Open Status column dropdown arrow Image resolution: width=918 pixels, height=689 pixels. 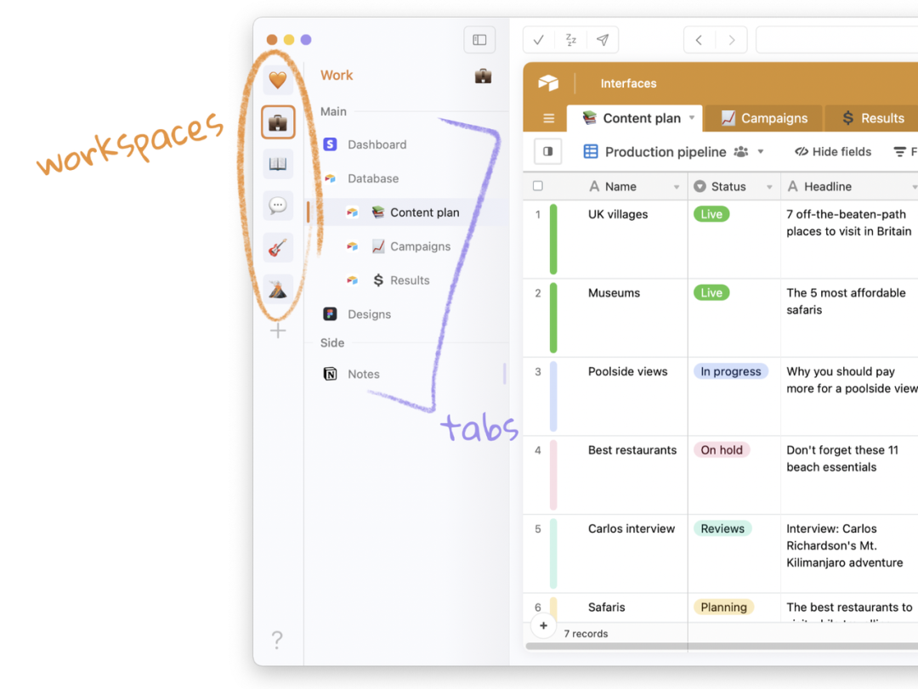769,187
